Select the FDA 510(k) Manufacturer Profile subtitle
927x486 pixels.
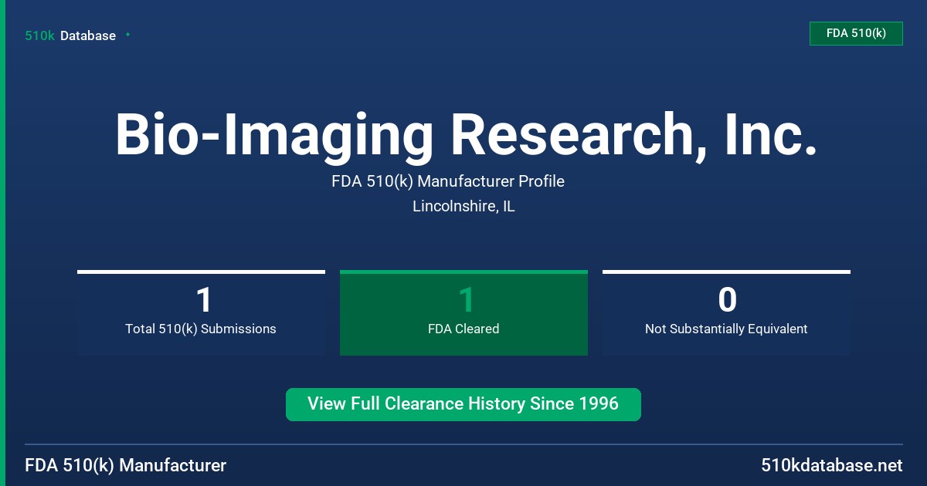click(x=448, y=182)
